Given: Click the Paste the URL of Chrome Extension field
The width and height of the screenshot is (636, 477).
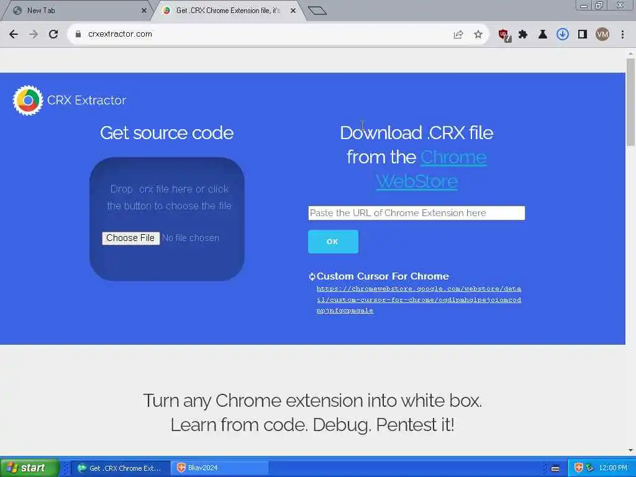Looking at the screenshot, I should [416, 213].
